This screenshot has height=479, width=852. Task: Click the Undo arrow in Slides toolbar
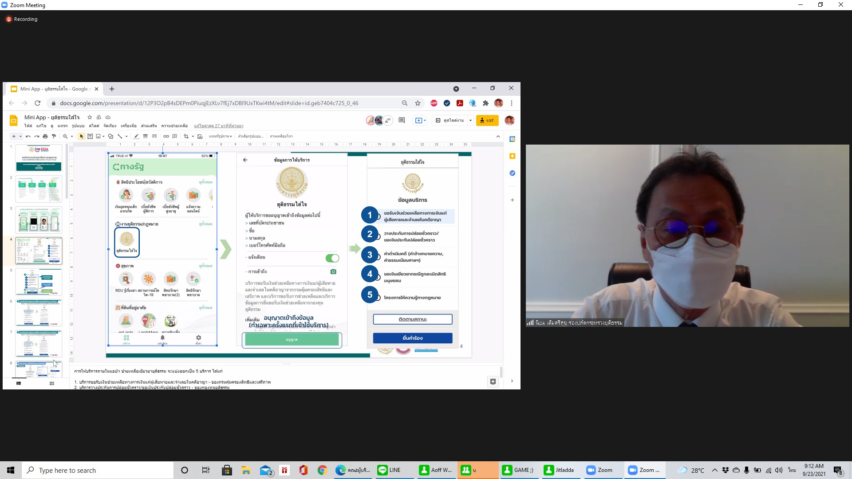(28, 136)
